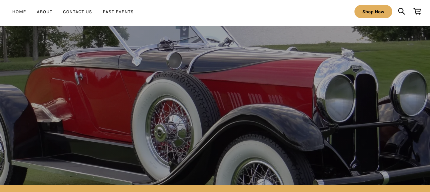Open the ABOUT menu item
Viewport: 430px width, 192px height.
pyautogui.click(x=44, y=12)
